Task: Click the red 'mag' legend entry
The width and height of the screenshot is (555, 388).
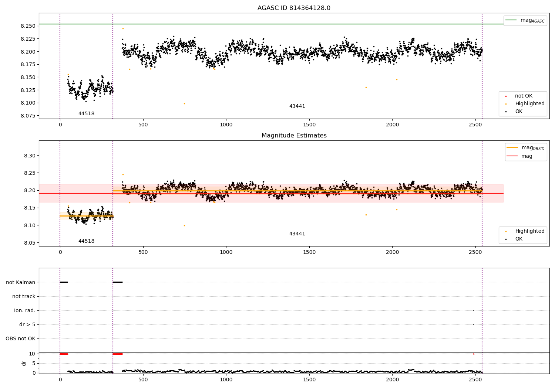Action: 519,156
